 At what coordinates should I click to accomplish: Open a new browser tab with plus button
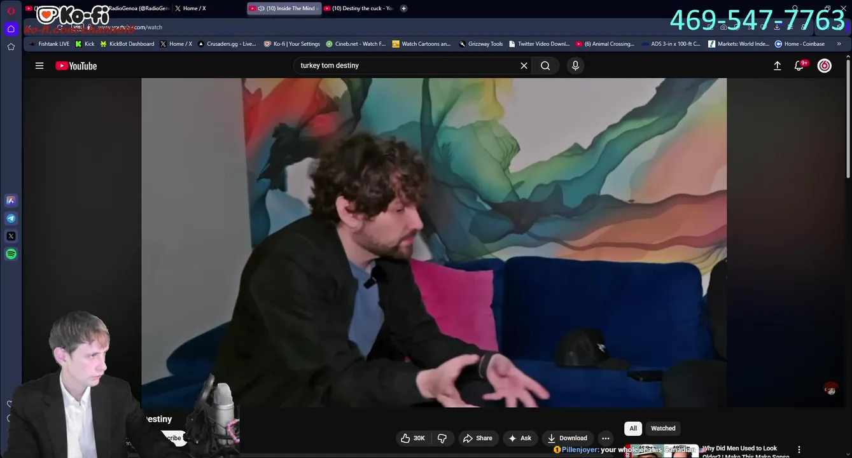click(403, 8)
